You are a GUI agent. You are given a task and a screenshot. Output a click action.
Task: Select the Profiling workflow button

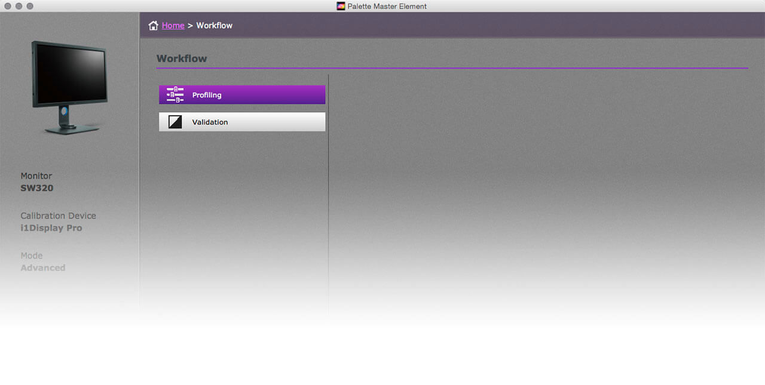click(242, 95)
